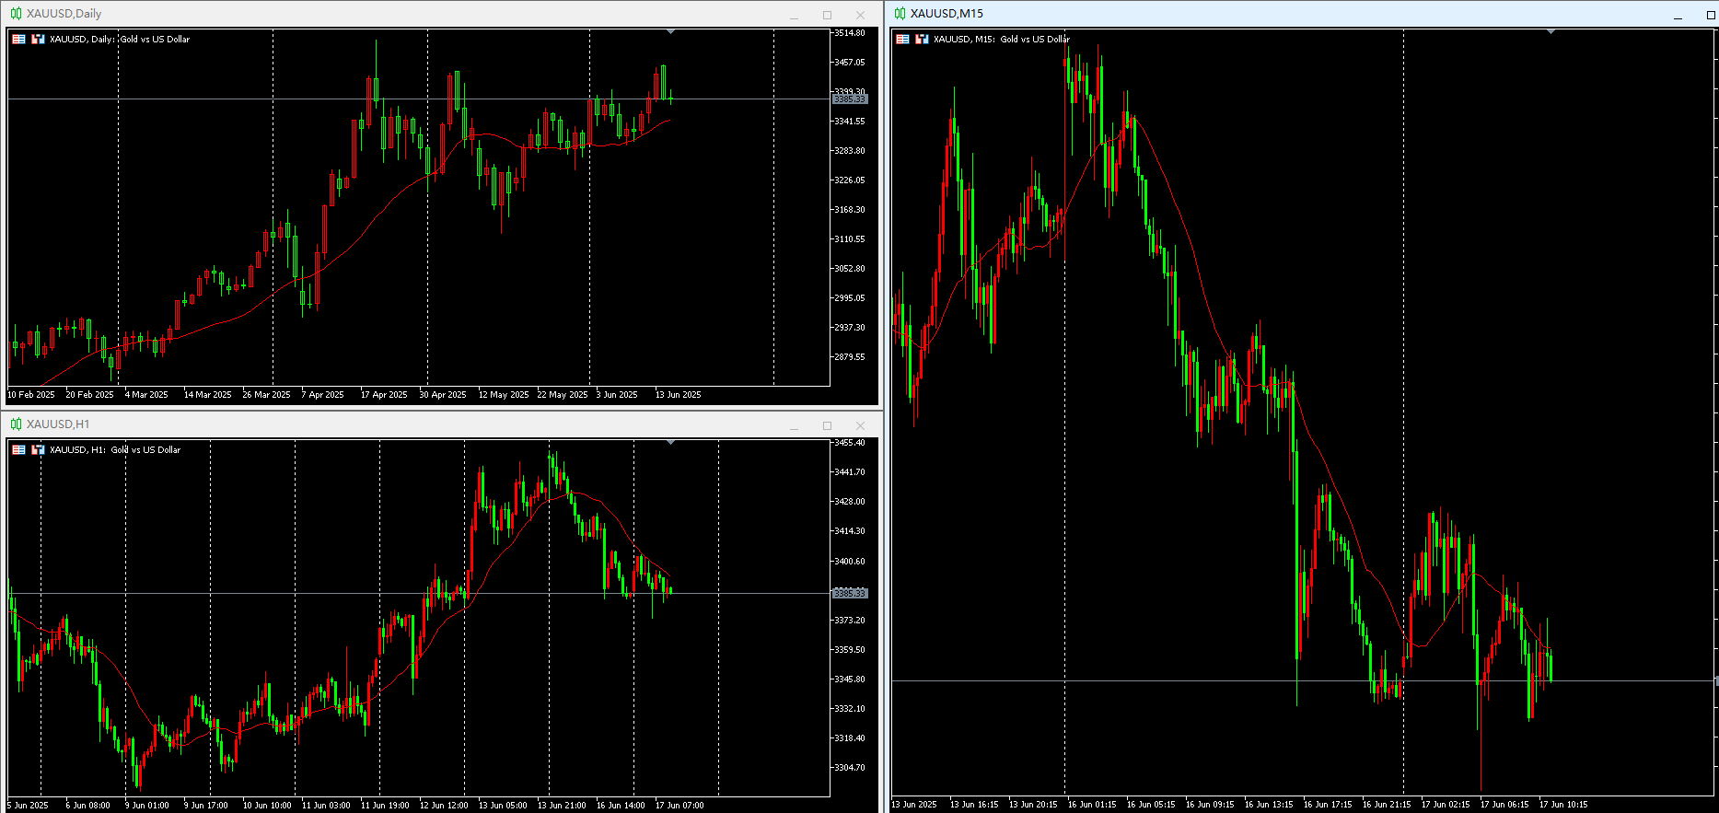Minimize the XAUUSD,H1 chart window
The width and height of the screenshot is (1719, 813).
click(x=794, y=425)
